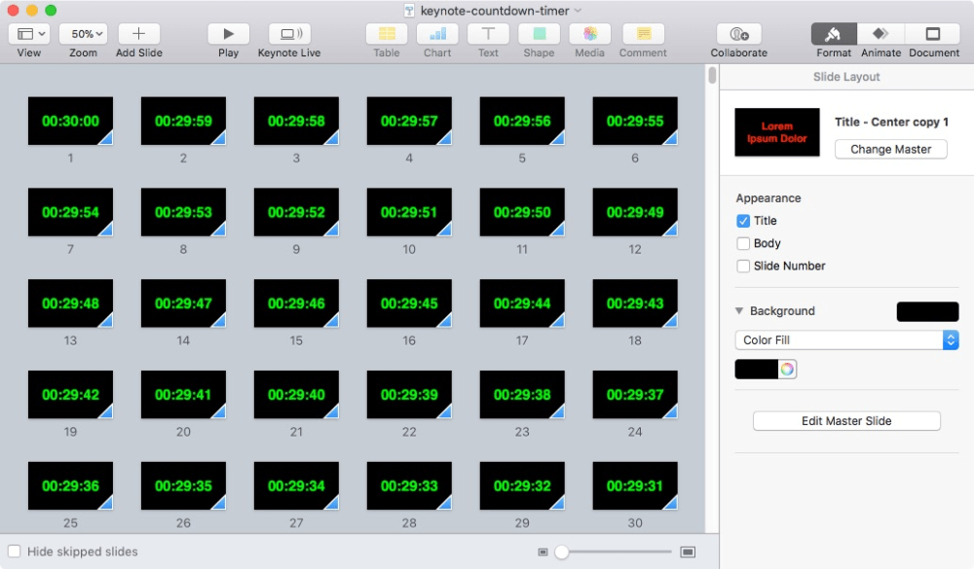
Task: Select slide 5 showing 00:29:56
Action: (x=522, y=121)
